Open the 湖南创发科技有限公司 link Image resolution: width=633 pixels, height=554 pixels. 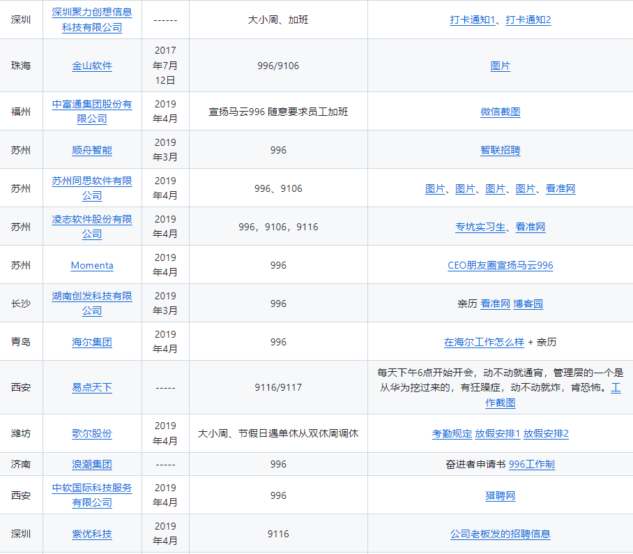click(92, 304)
